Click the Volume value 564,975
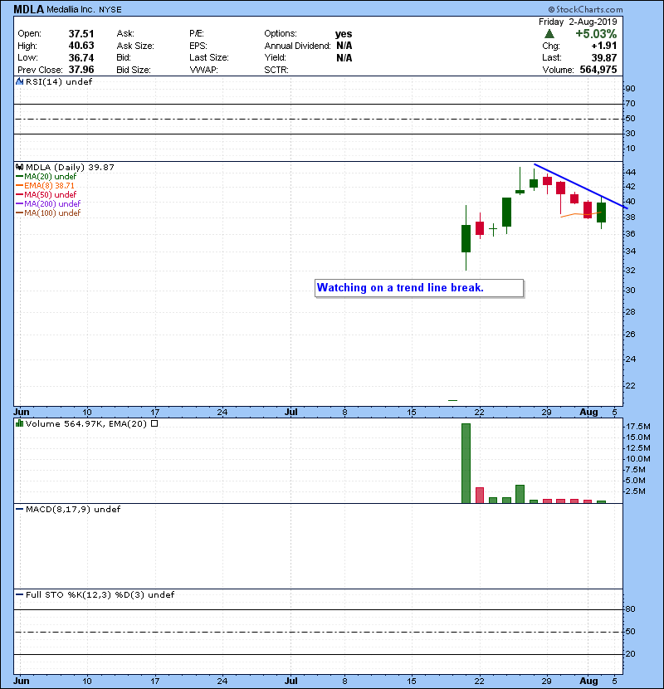The height and width of the screenshot is (689, 664). click(598, 70)
